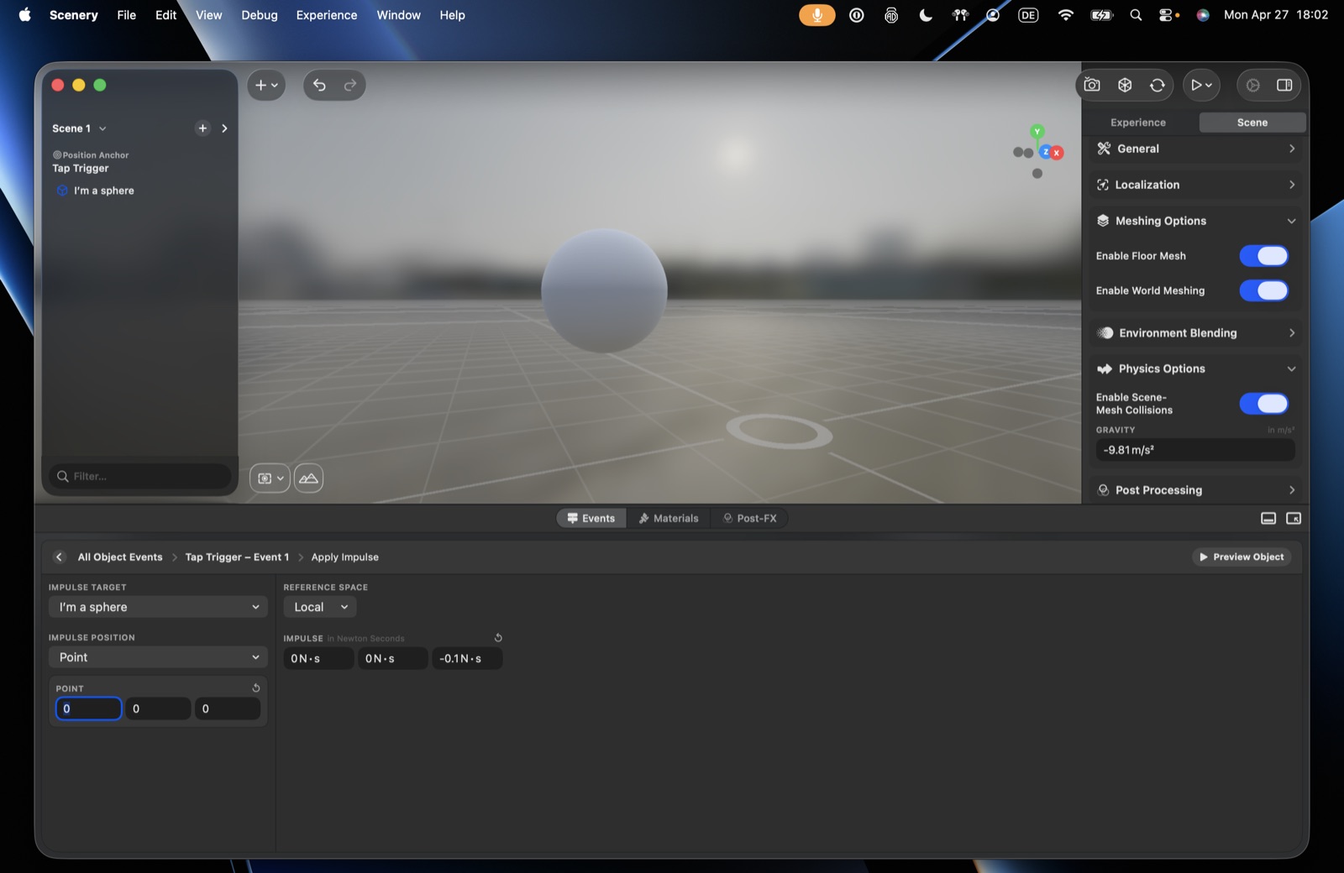Click the chevron next to scene plus
The image size is (1344, 873).
click(224, 128)
